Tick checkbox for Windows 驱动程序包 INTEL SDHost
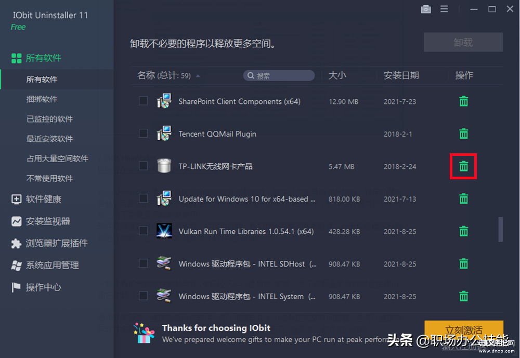The height and width of the screenshot is (358, 520). tap(144, 263)
